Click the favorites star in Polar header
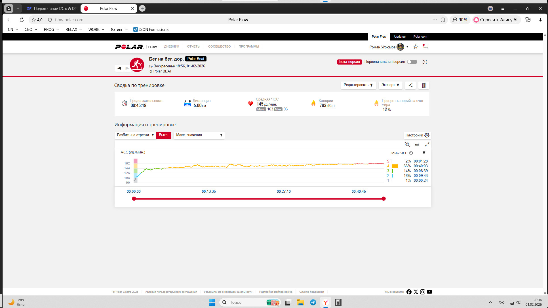Viewport: 548px width, 308px height. (x=416, y=47)
